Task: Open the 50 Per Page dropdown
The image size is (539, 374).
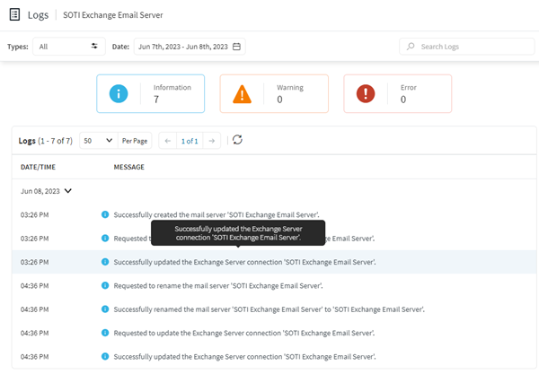Action: point(98,141)
